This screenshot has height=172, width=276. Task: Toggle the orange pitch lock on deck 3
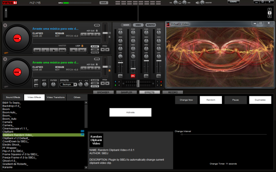[109, 71]
